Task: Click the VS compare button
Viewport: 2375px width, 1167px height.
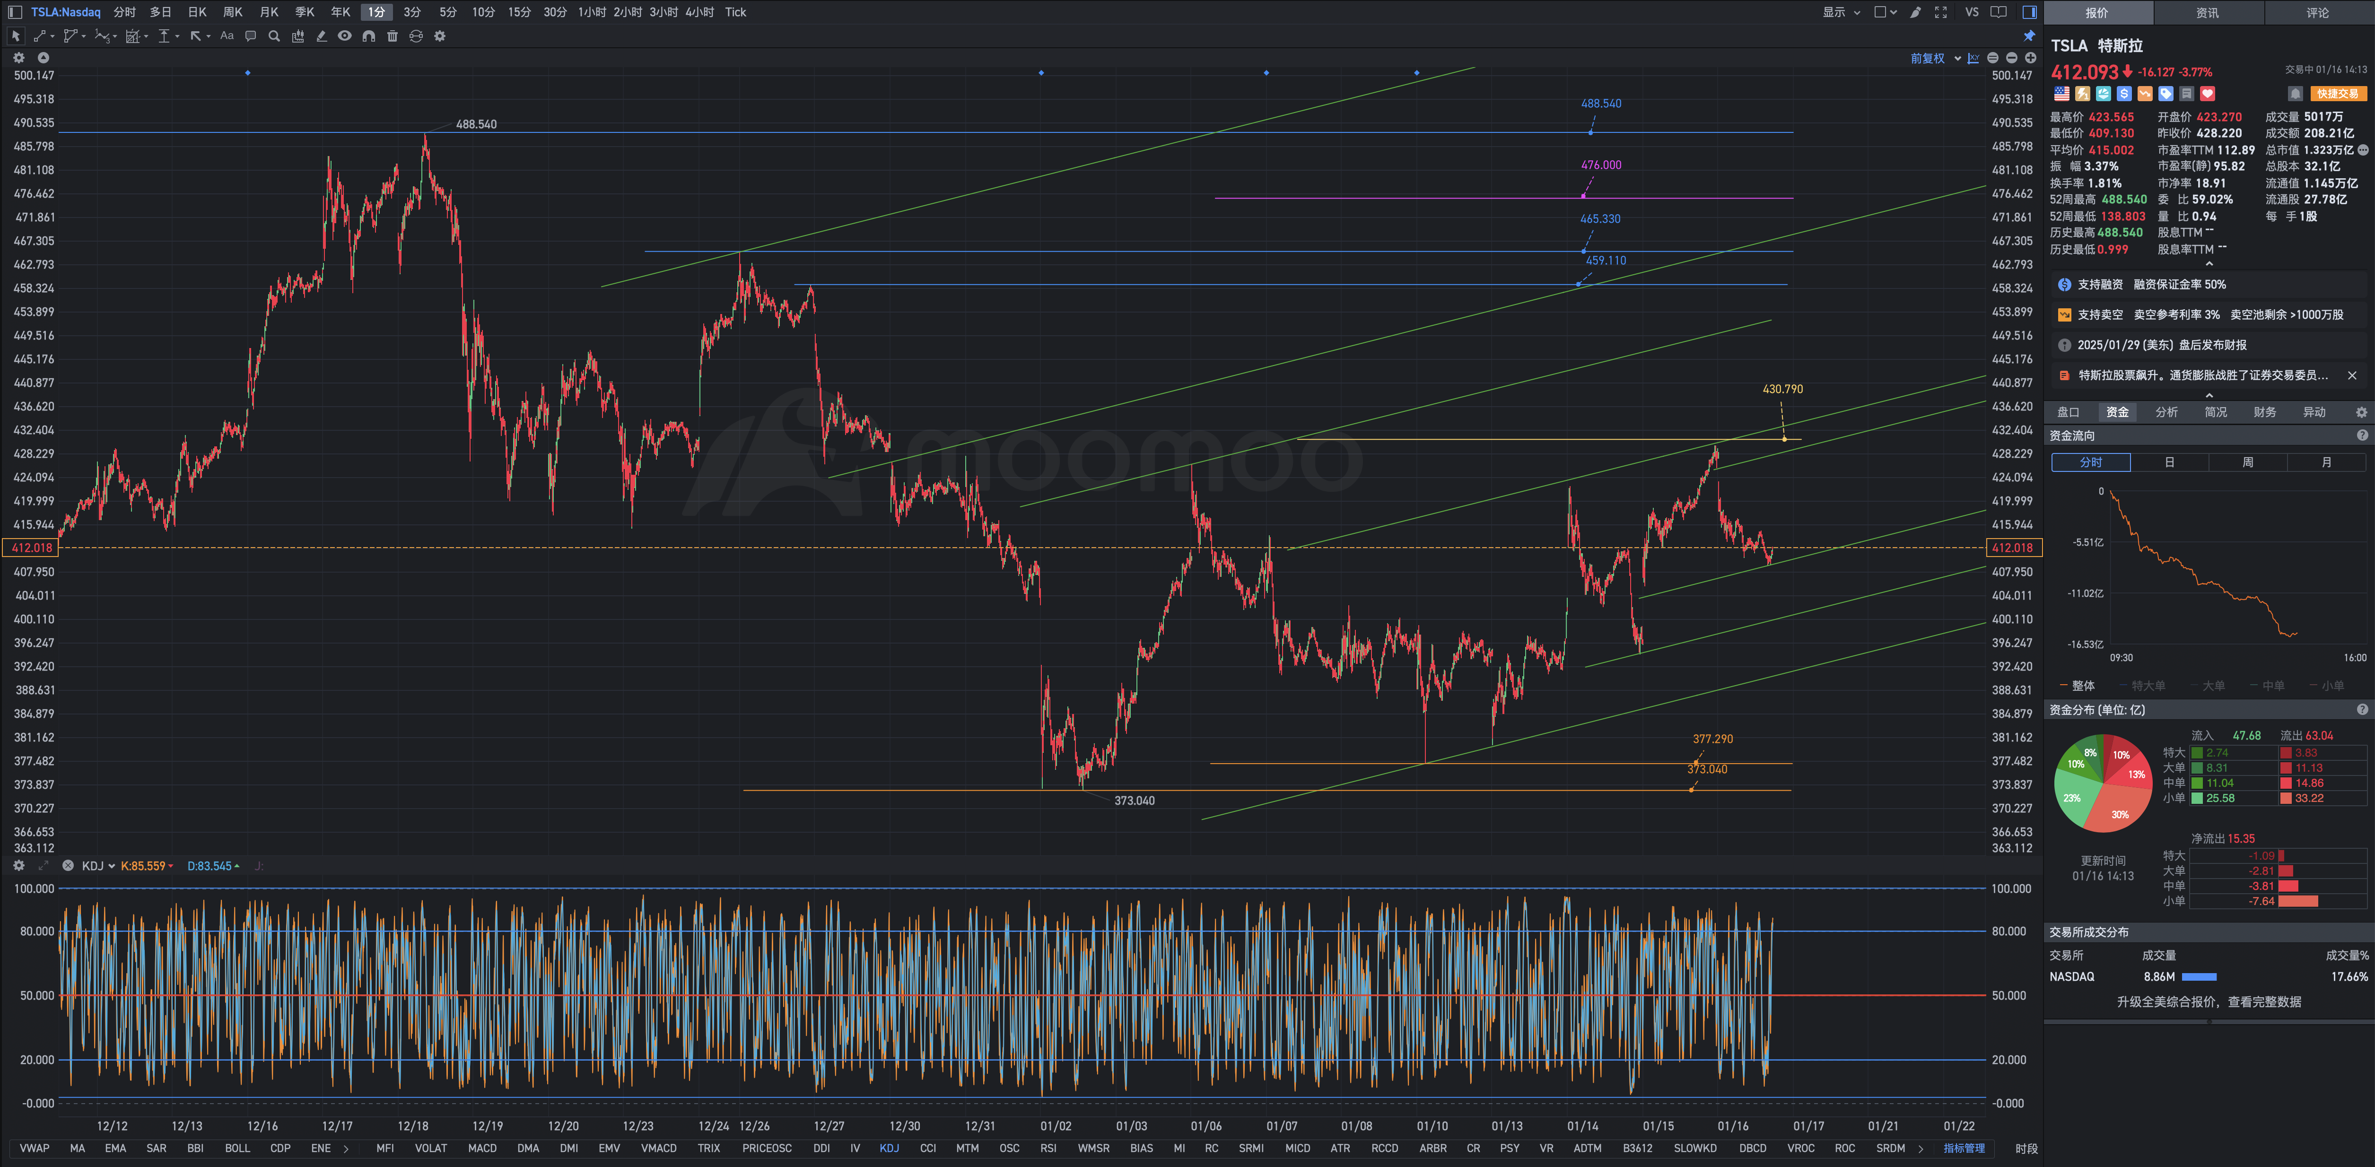Action: [1971, 12]
